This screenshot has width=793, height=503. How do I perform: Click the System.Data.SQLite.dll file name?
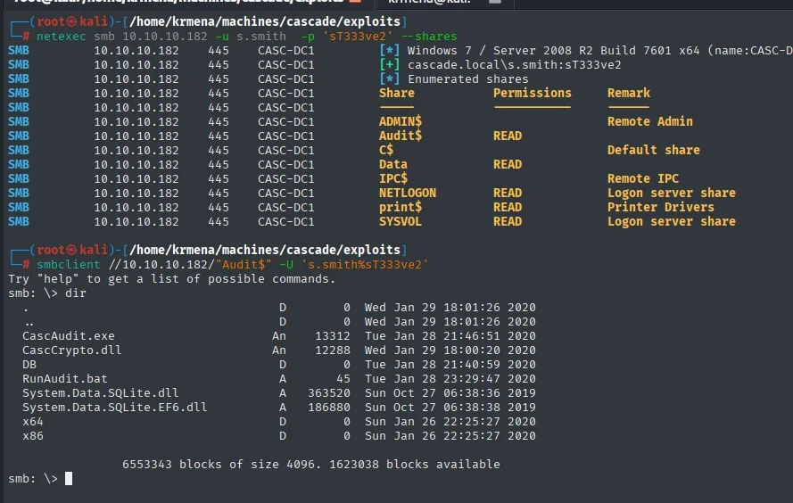coord(100,392)
